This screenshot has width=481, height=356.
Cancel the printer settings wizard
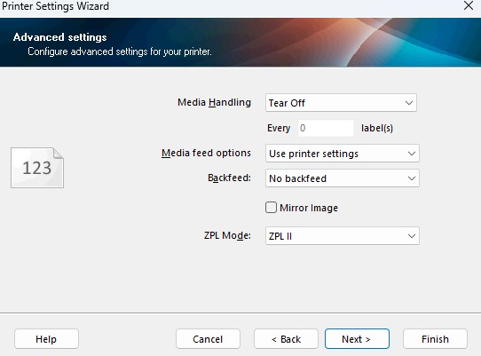pos(208,339)
